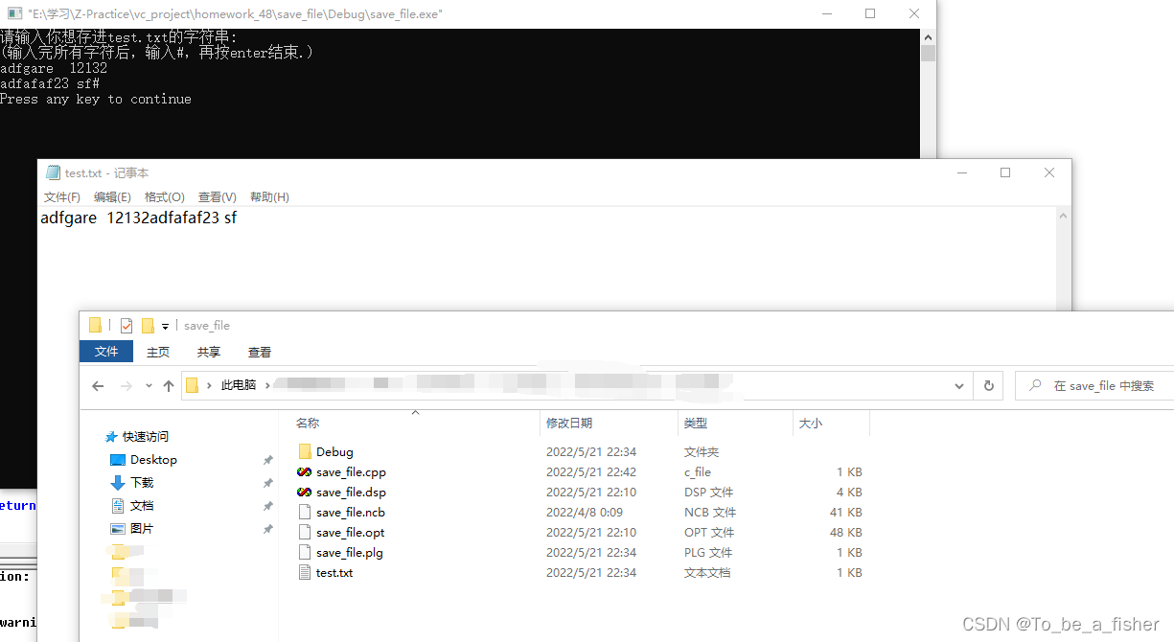Click the 文本文档 type cell of test.txt
Viewport: 1174px width, 642px height.
(707, 572)
